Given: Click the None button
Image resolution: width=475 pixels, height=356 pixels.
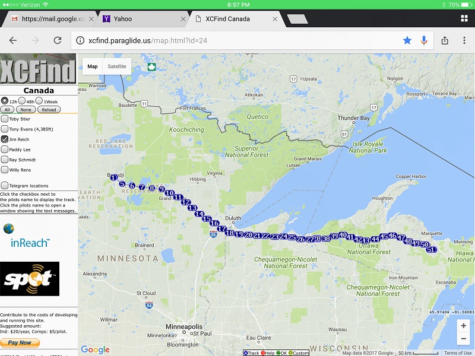Looking at the screenshot, I should pyautogui.click(x=26, y=110).
